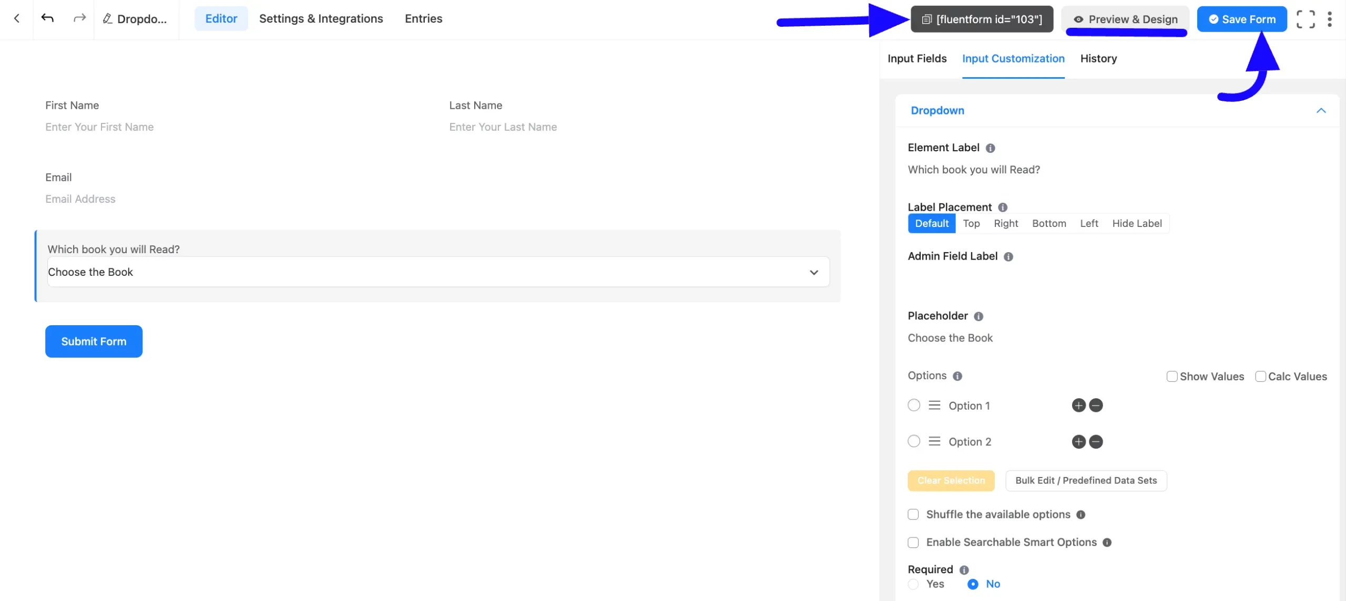Open the three-dot more options menu
1346x601 pixels.
click(1329, 19)
